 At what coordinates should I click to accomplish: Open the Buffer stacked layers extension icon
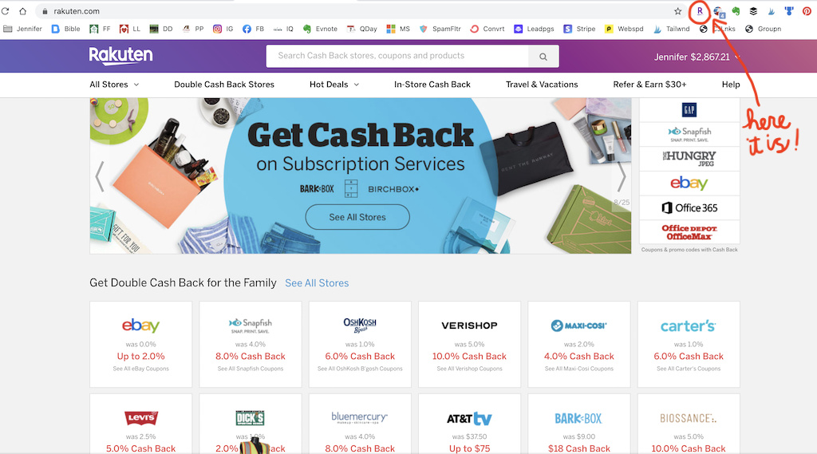pos(753,11)
